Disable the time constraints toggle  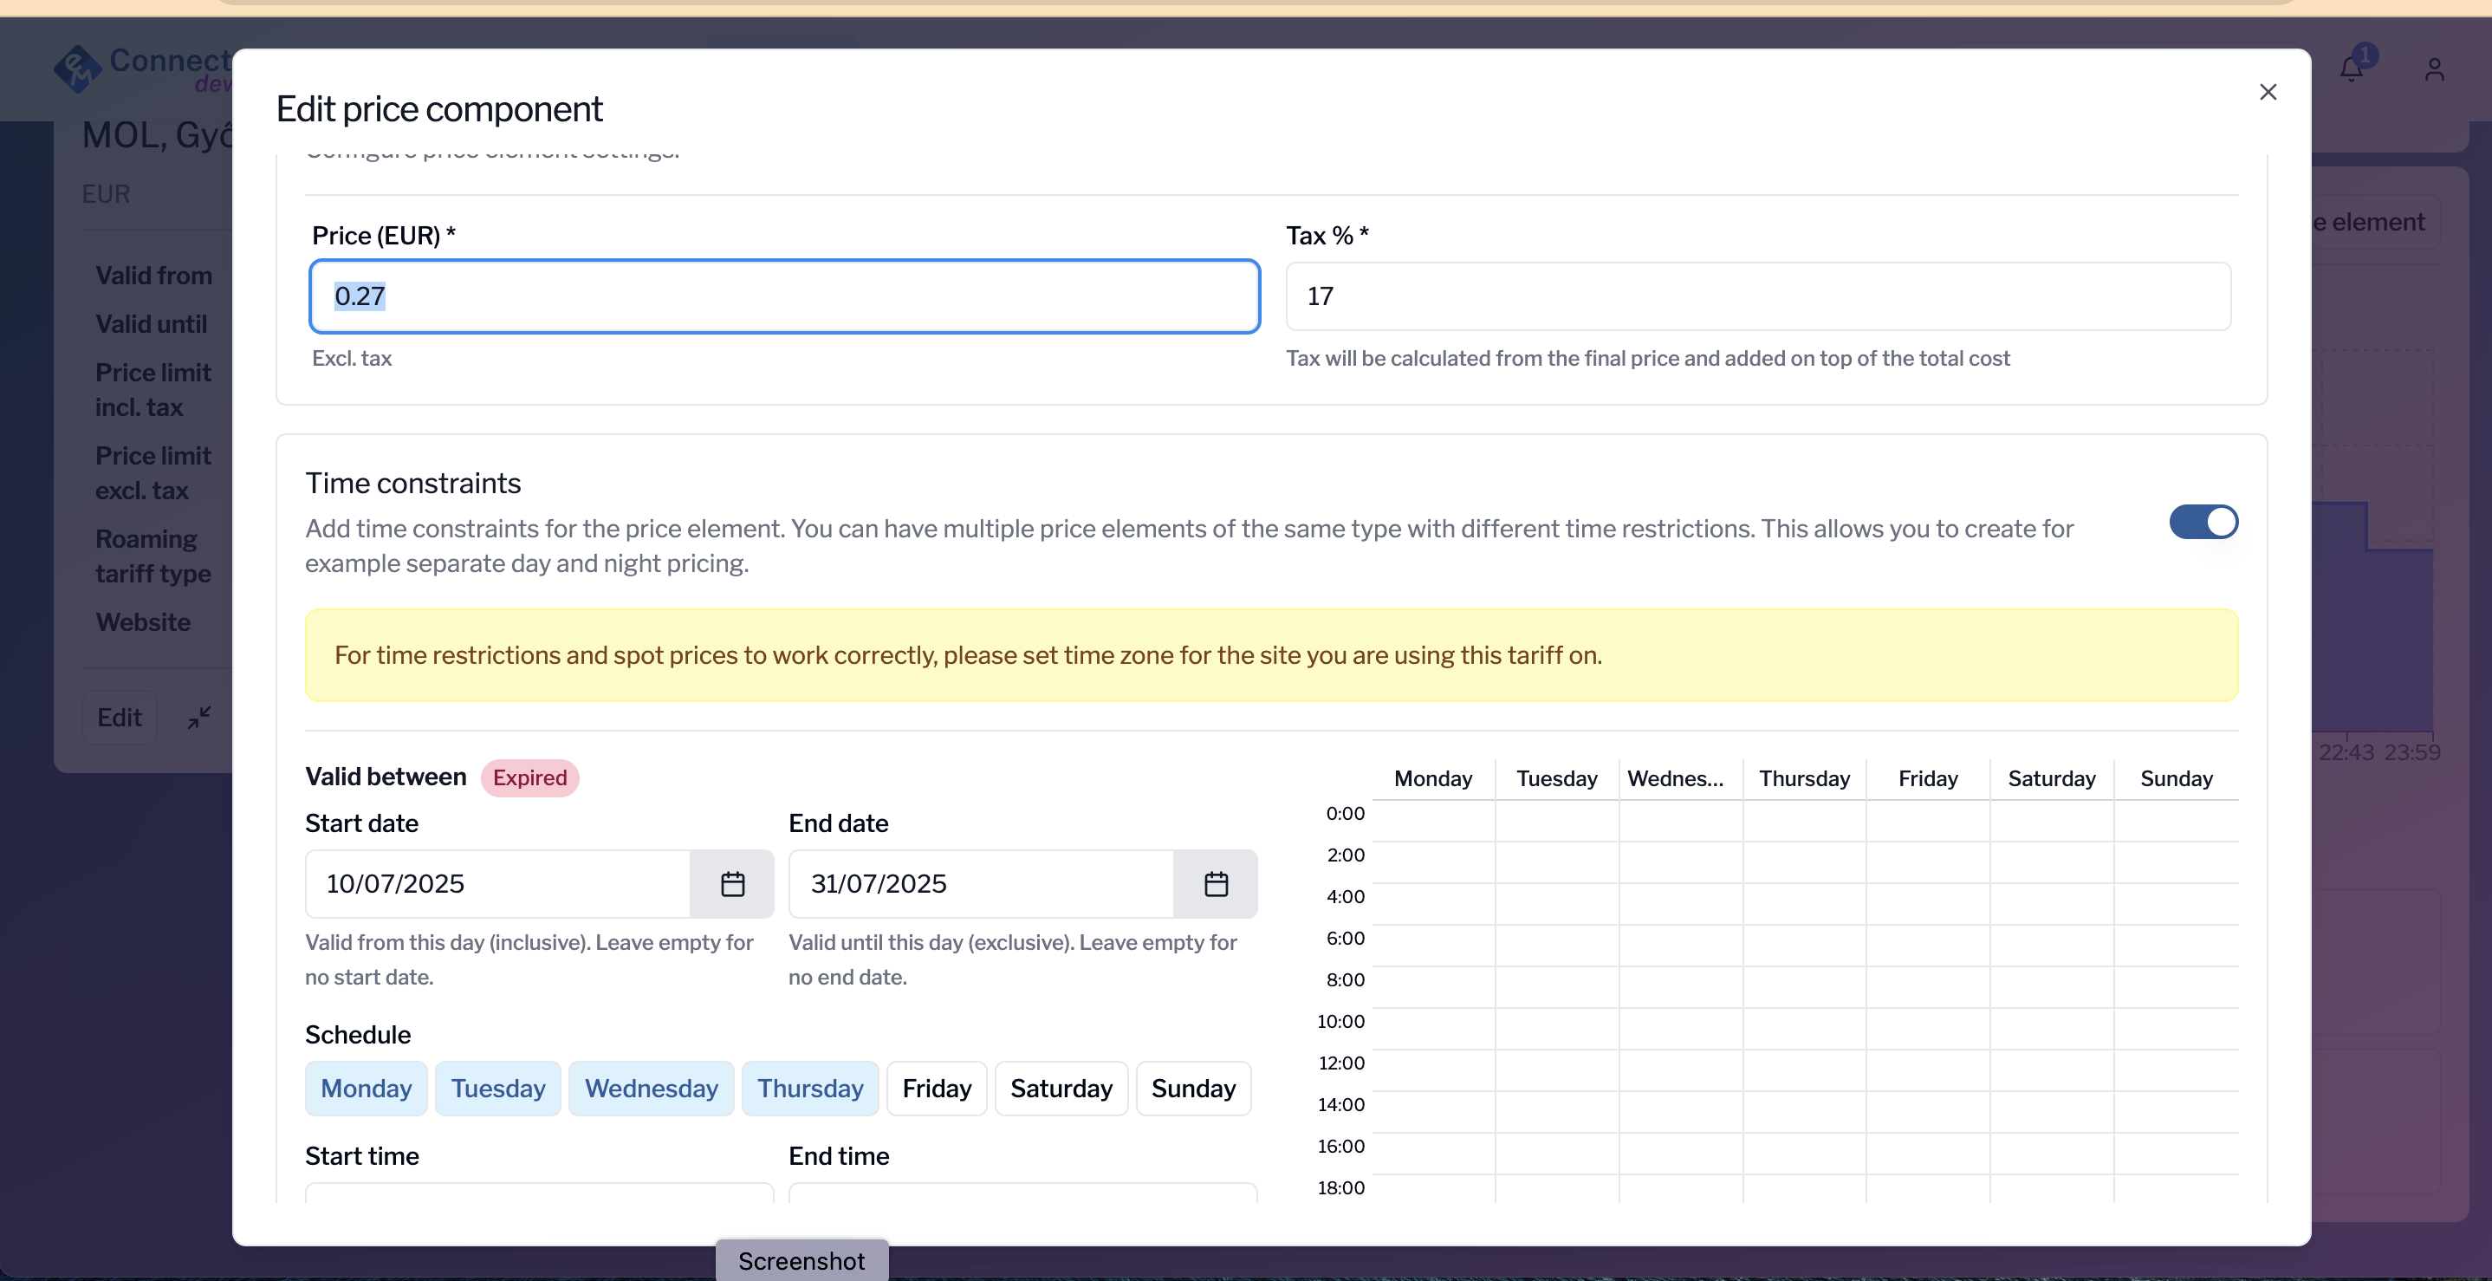(2203, 522)
